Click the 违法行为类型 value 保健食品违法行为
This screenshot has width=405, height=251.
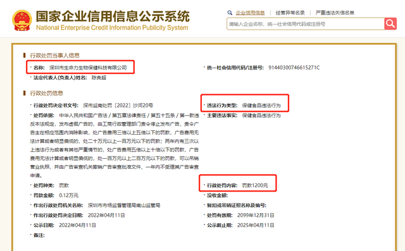point(261,105)
